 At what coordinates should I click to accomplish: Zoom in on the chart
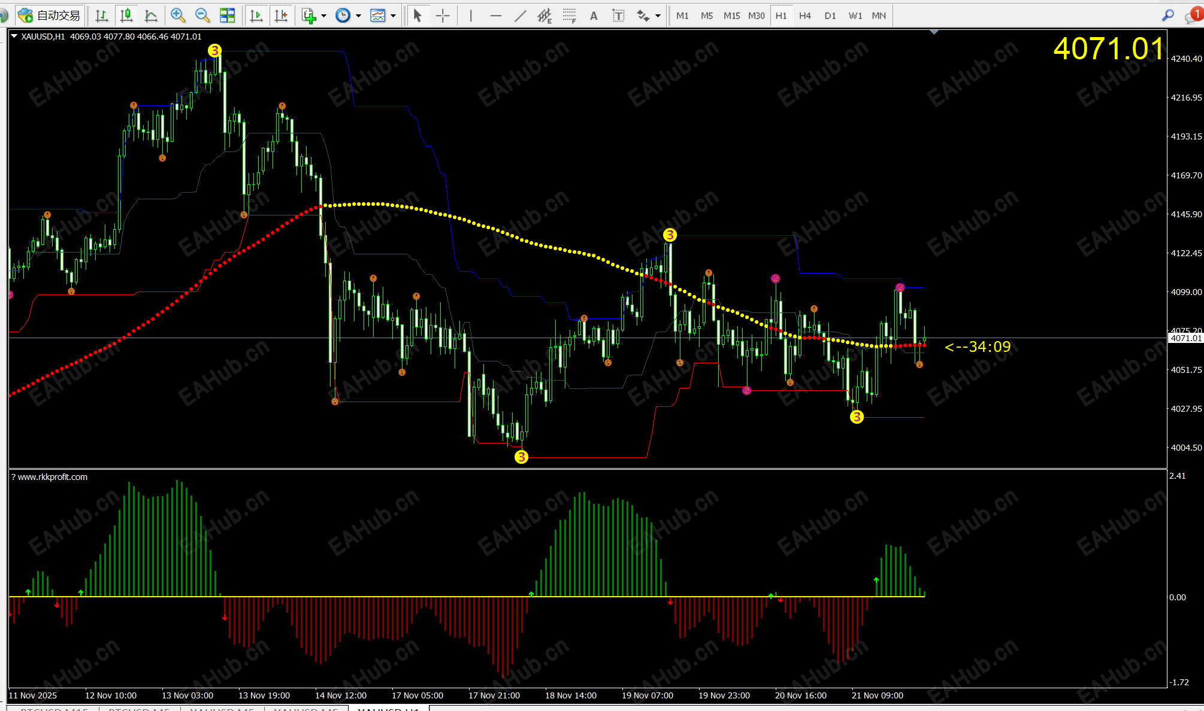[177, 16]
